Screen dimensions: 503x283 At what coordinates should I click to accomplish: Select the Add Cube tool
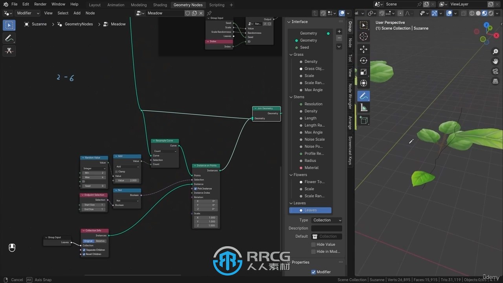coord(363,120)
